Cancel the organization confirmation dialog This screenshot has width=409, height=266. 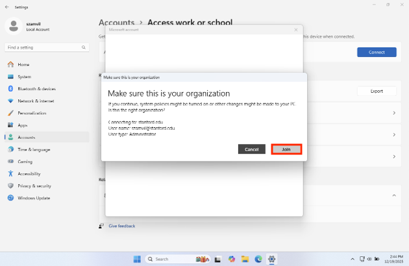point(251,149)
